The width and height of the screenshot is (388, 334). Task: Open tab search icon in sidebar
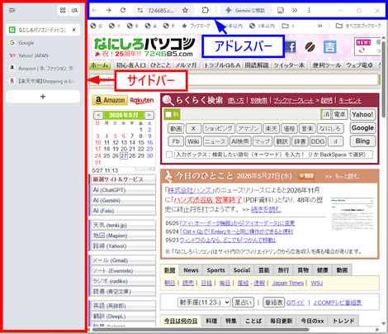(74, 11)
